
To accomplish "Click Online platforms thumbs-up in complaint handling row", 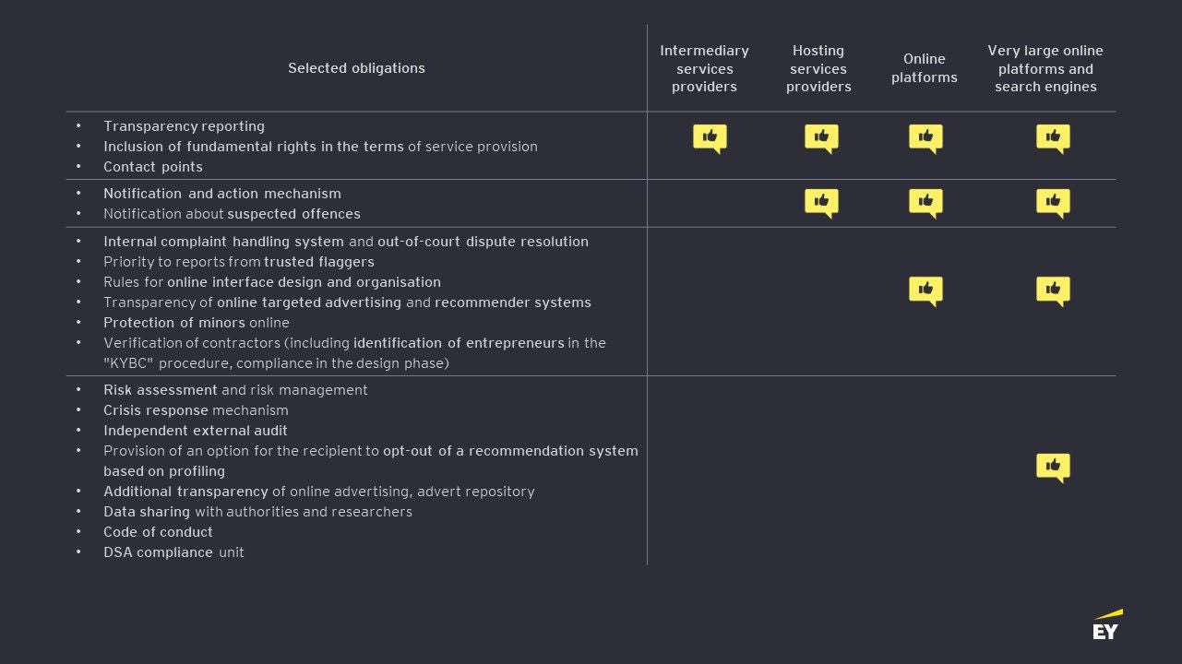I will [925, 290].
